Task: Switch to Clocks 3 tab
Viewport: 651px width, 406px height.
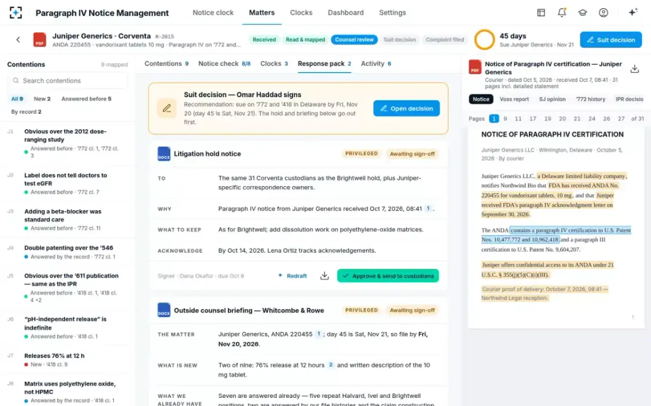Action: point(274,63)
